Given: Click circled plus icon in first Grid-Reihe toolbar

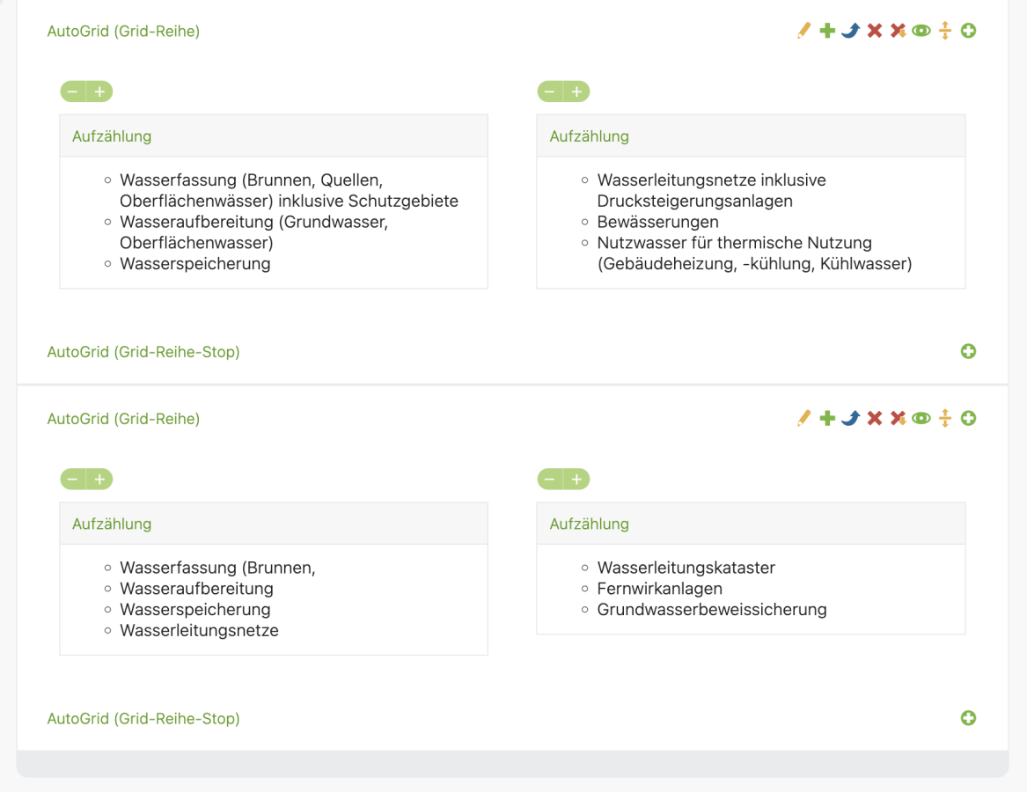Looking at the screenshot, I should pos(969,31).
